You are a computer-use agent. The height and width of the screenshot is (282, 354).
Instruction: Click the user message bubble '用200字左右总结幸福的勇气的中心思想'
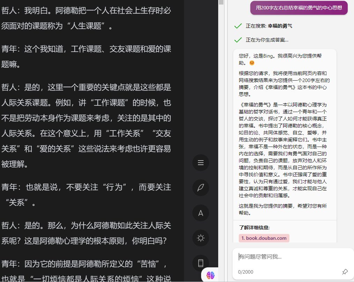(x=299, y=8)
